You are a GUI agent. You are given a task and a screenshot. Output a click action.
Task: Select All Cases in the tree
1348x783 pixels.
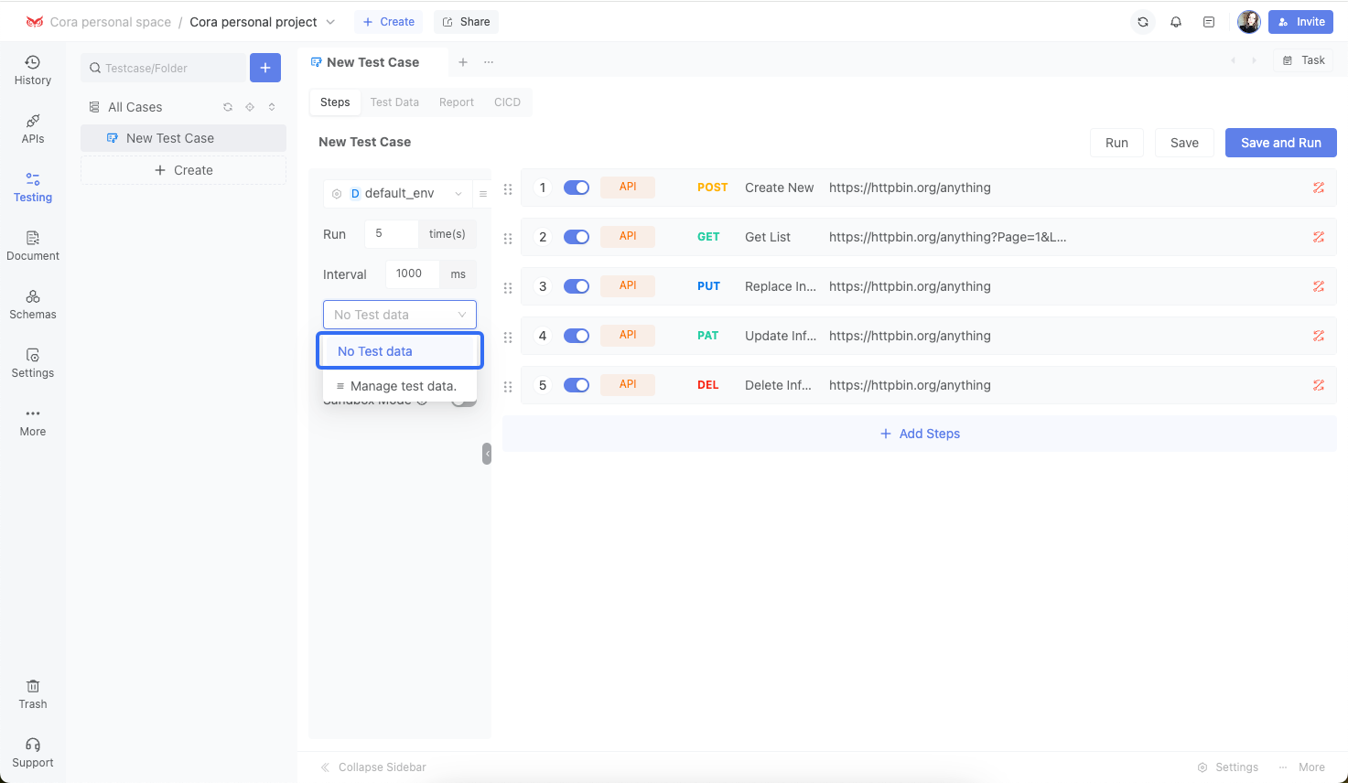coord(135,107)
